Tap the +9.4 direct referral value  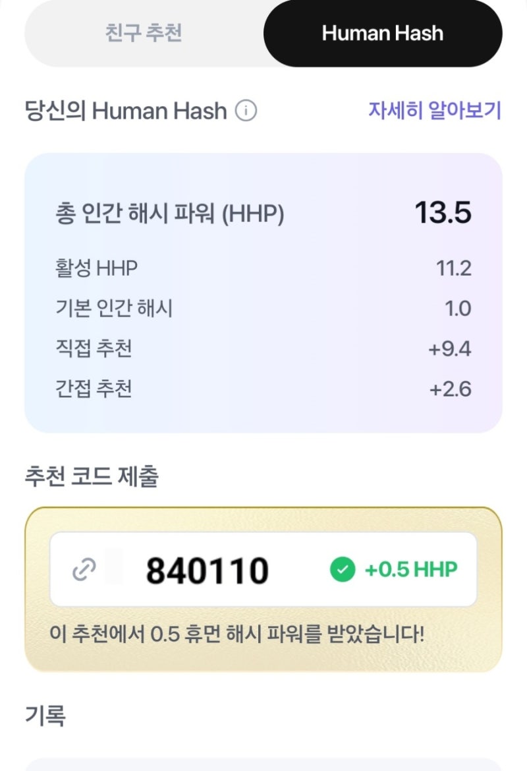click(x=450, y=349)
